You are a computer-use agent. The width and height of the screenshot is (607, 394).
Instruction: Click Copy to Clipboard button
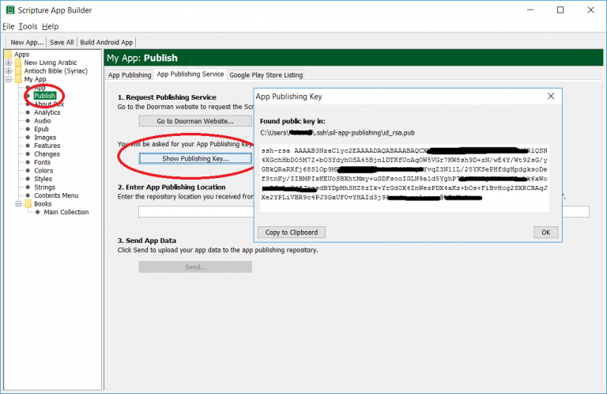pyautogui.click(x=292, y=232)
